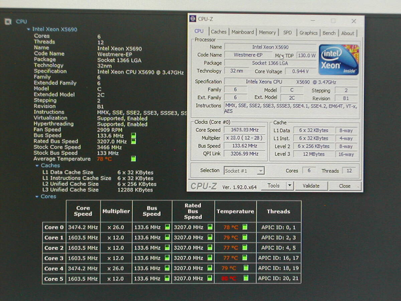Click the Westmere-EP Code Name field in CPU-Z
Screen dimensions: 401x301
coord(248,55)
